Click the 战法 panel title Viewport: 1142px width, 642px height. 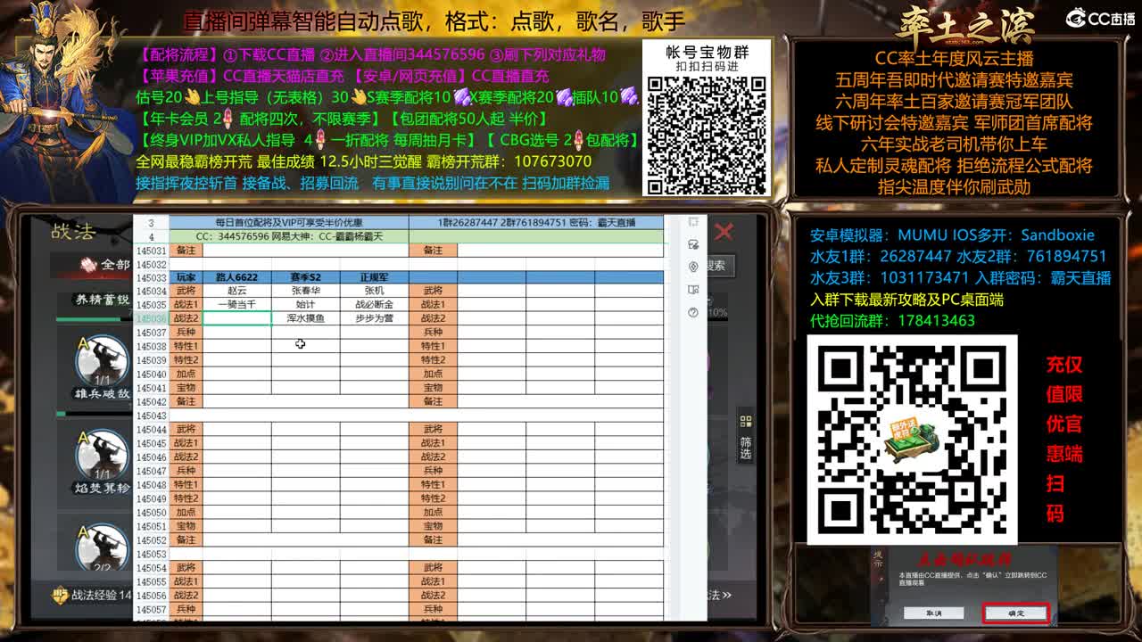pos(72,232)
